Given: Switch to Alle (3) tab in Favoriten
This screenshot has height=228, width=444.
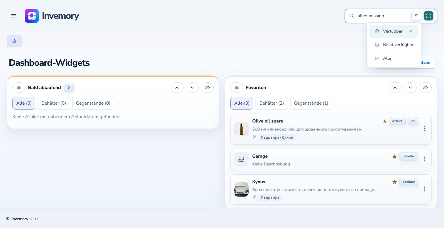Looking at the screenshot, I should (242, 103).
